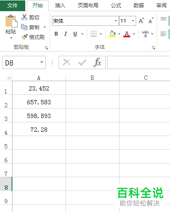Copy selection with the Copy icon

[24, 27]
